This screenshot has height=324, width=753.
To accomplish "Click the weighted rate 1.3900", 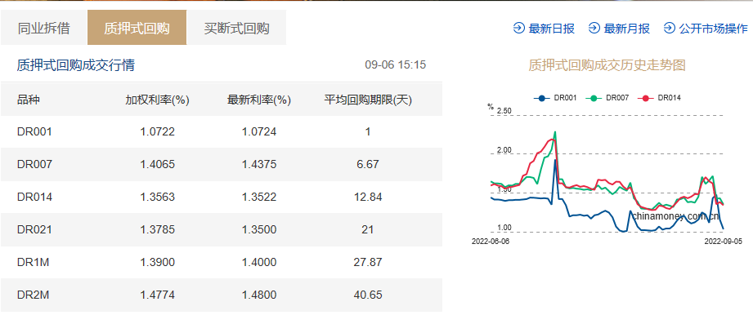I will (158, 262).
